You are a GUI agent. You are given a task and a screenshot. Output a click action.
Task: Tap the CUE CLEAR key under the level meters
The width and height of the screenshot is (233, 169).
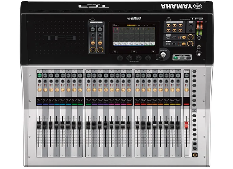click(x=199, y=38)
